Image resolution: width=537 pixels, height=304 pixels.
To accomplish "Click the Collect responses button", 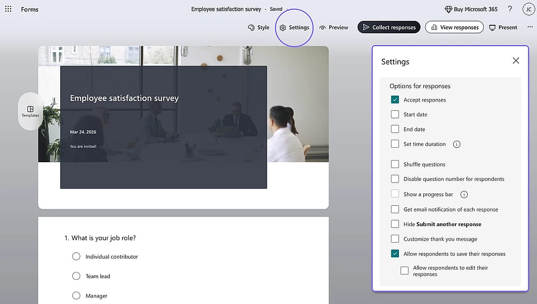I will pyautogui.click(x=389, y=27).
